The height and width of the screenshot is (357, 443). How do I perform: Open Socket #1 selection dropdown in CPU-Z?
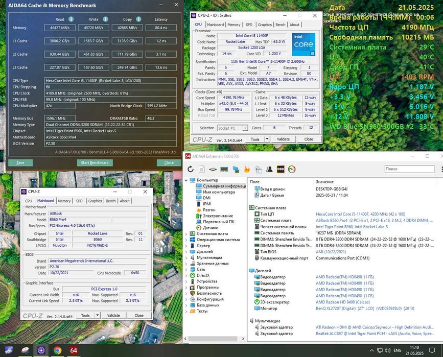[232, 128]
